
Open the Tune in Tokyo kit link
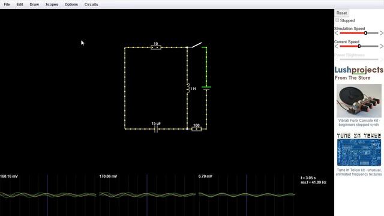(x=359, y=172)
